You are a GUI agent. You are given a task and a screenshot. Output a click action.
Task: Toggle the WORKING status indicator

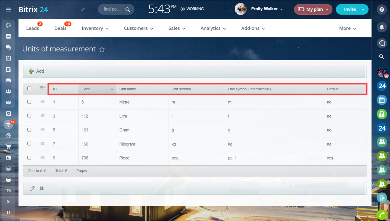point(192,9)
